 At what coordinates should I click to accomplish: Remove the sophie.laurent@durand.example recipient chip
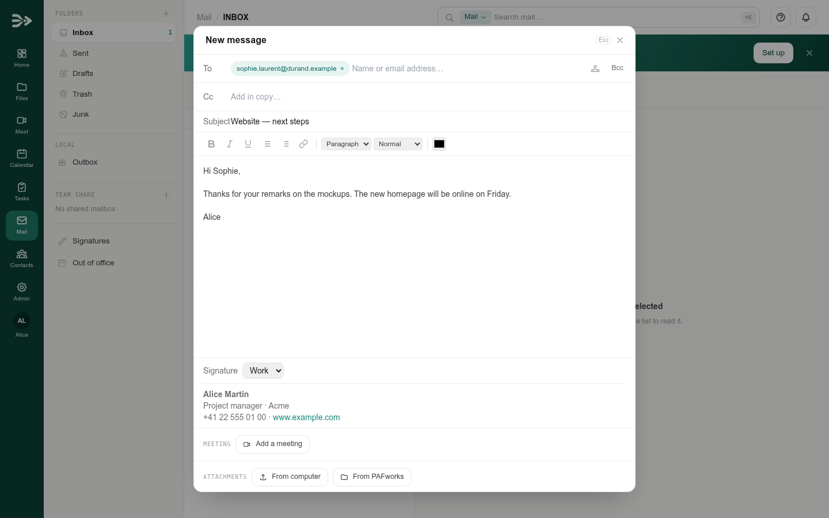point(342,68)
